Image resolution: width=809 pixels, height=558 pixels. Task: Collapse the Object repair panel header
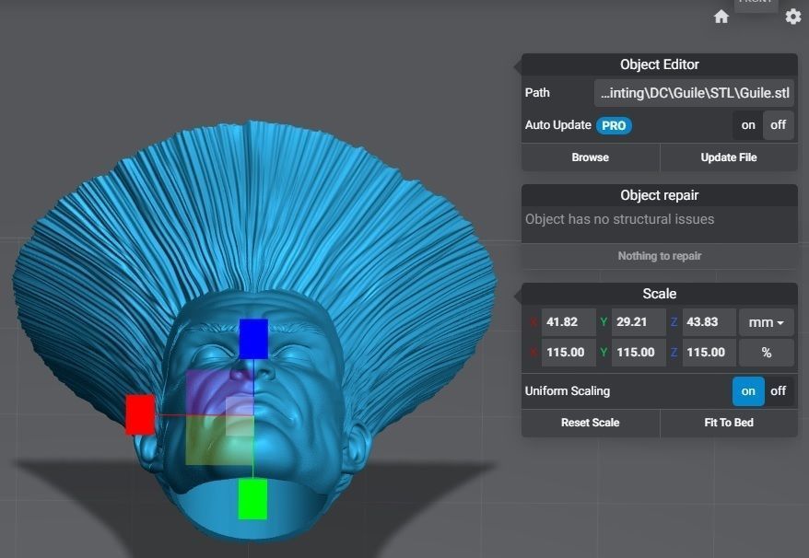click(660, 195)
